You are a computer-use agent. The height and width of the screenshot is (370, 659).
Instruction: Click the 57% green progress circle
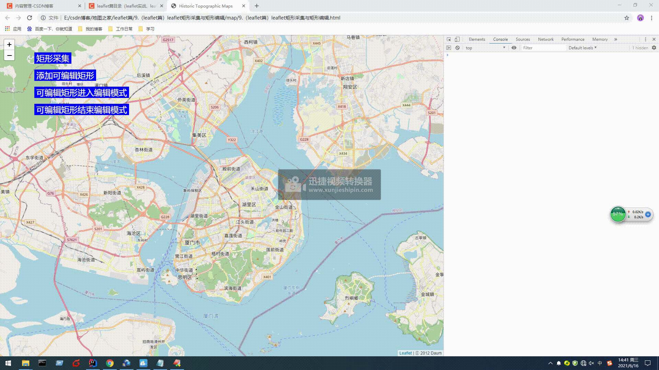[618, 214]
